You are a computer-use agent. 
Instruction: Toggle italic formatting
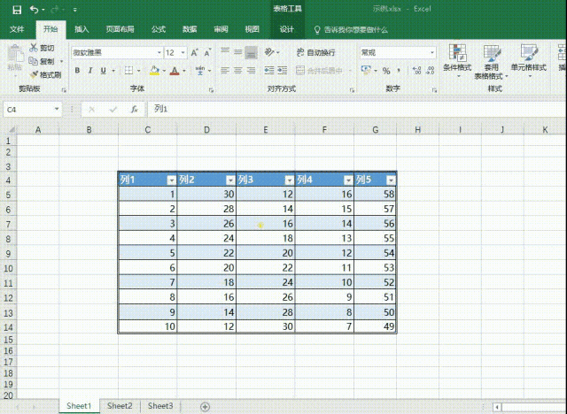point(90,71)
